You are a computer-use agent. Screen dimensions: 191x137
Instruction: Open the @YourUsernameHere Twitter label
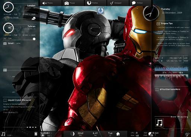click(170, 89)
